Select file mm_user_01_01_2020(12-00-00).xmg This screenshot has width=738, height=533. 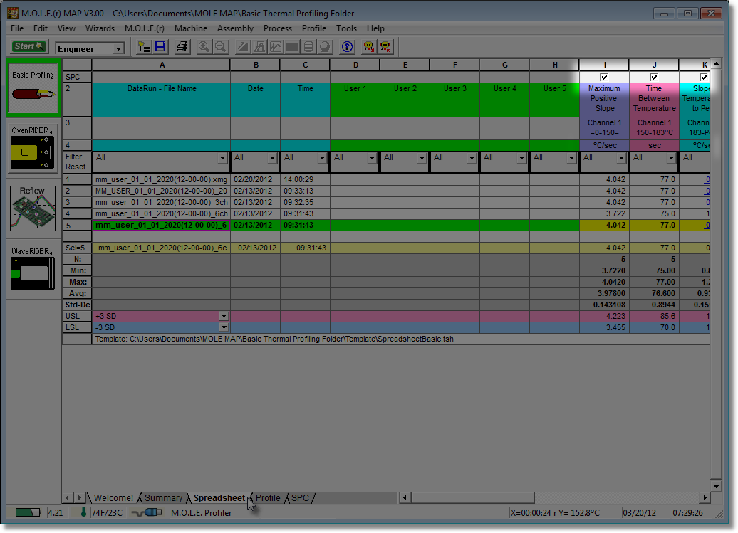161,179
